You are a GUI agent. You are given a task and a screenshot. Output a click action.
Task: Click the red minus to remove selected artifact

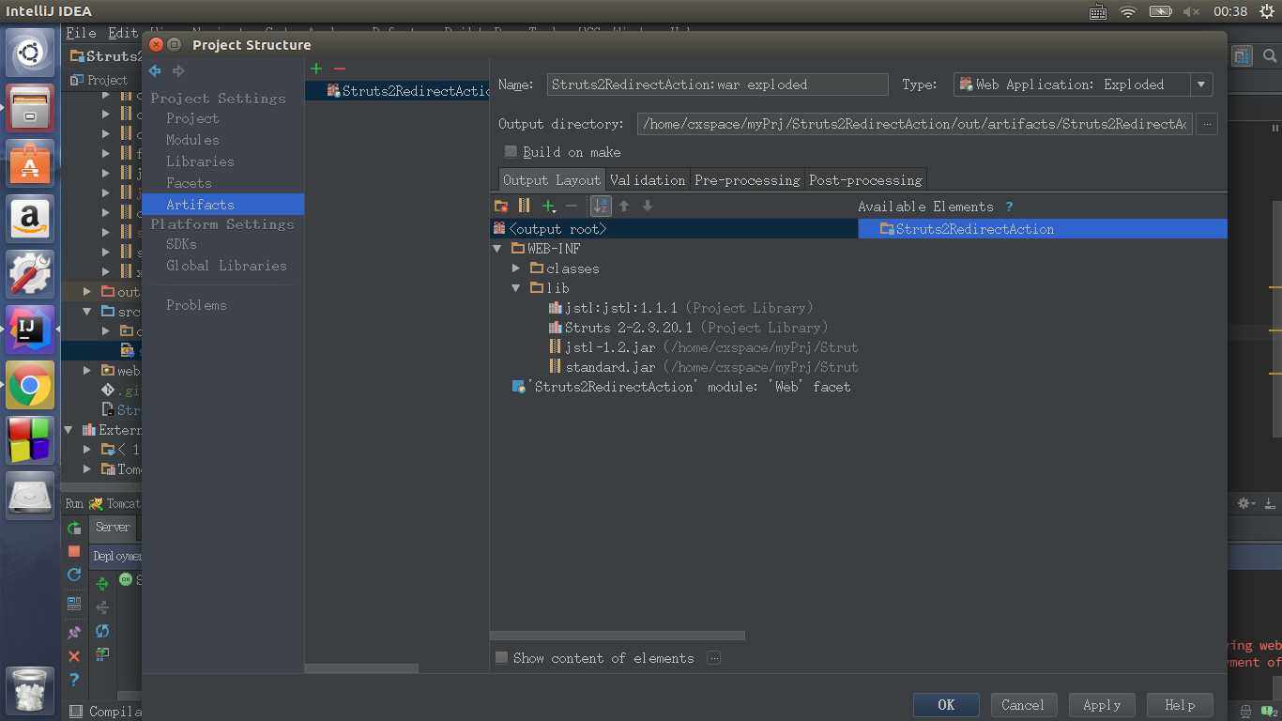tap(340, 69)
